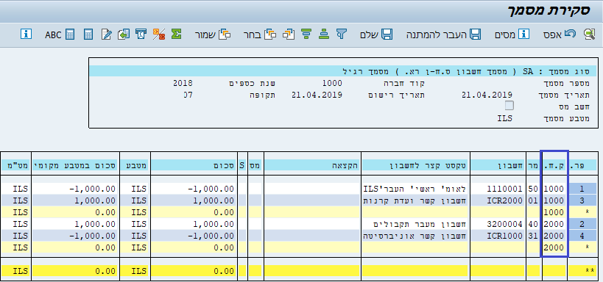Click the ק.ח. column header
The width and height of the screenshot is (603, 282).
[554, 165]
